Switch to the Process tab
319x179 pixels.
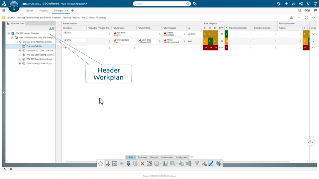(x=44, y=11)
